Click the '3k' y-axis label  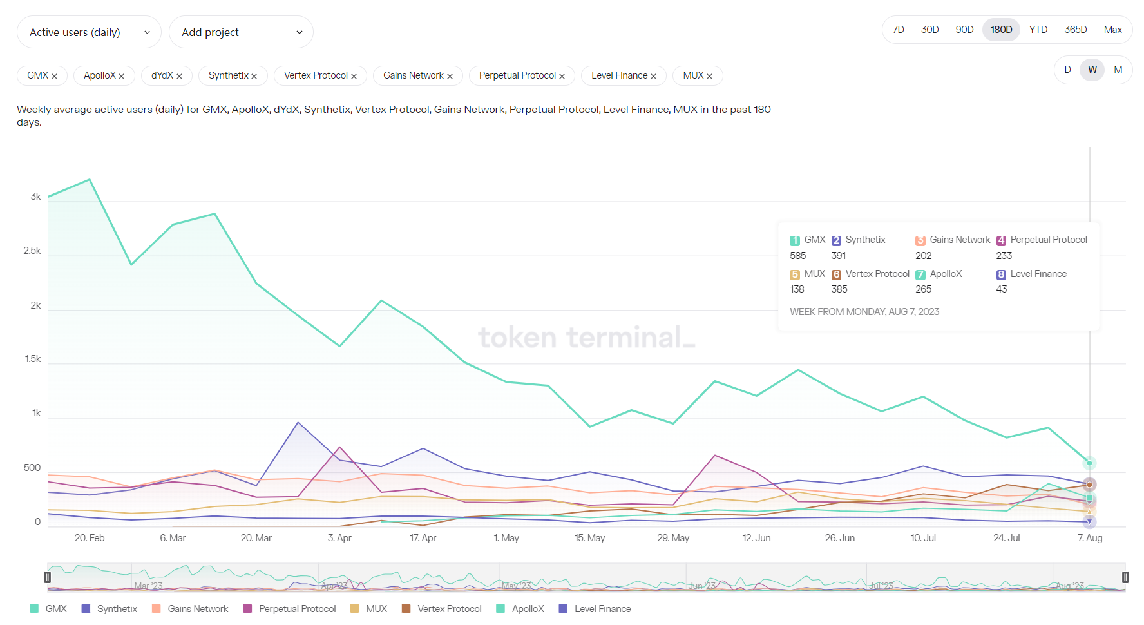(35, 197)
